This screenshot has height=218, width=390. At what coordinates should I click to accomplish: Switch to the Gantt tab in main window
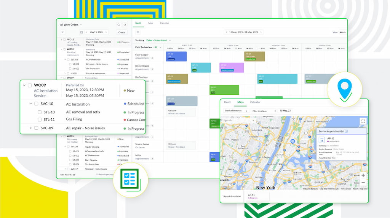point(138,23)
